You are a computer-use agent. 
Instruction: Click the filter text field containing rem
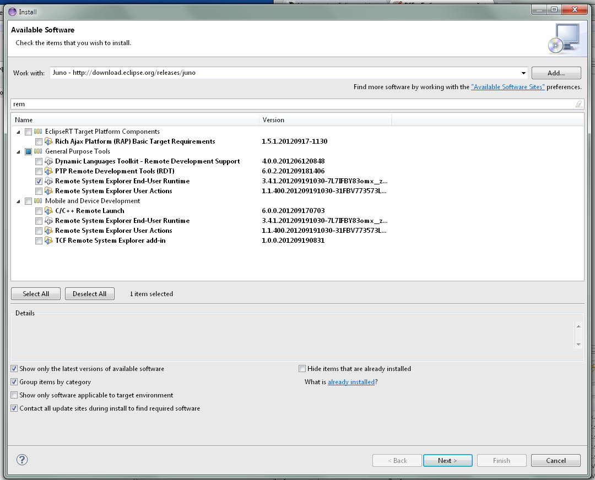tap(292, 104)
